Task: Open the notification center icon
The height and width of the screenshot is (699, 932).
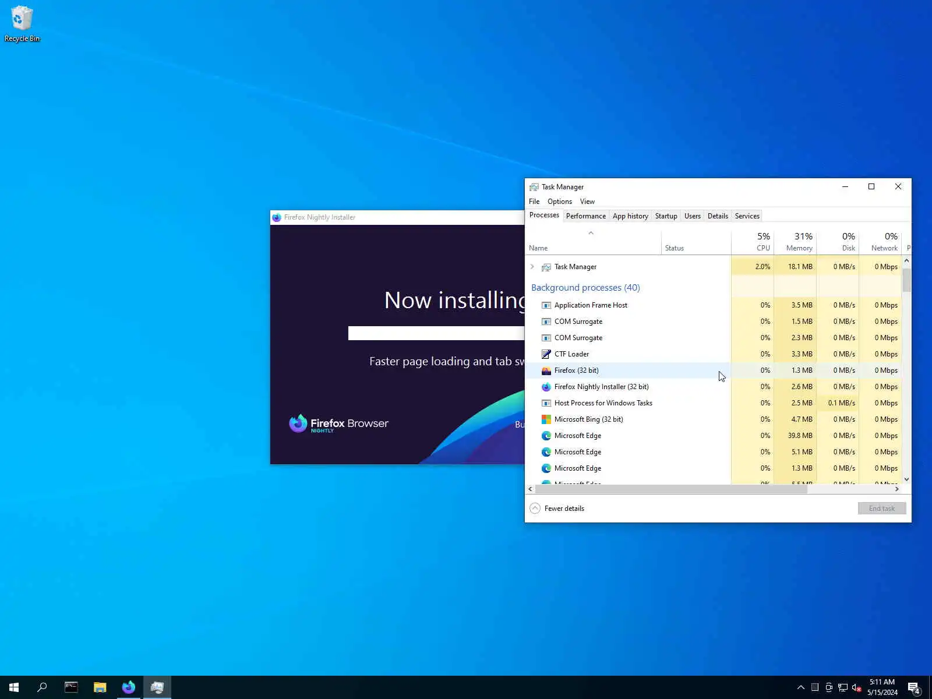Action: click(913, 687)
